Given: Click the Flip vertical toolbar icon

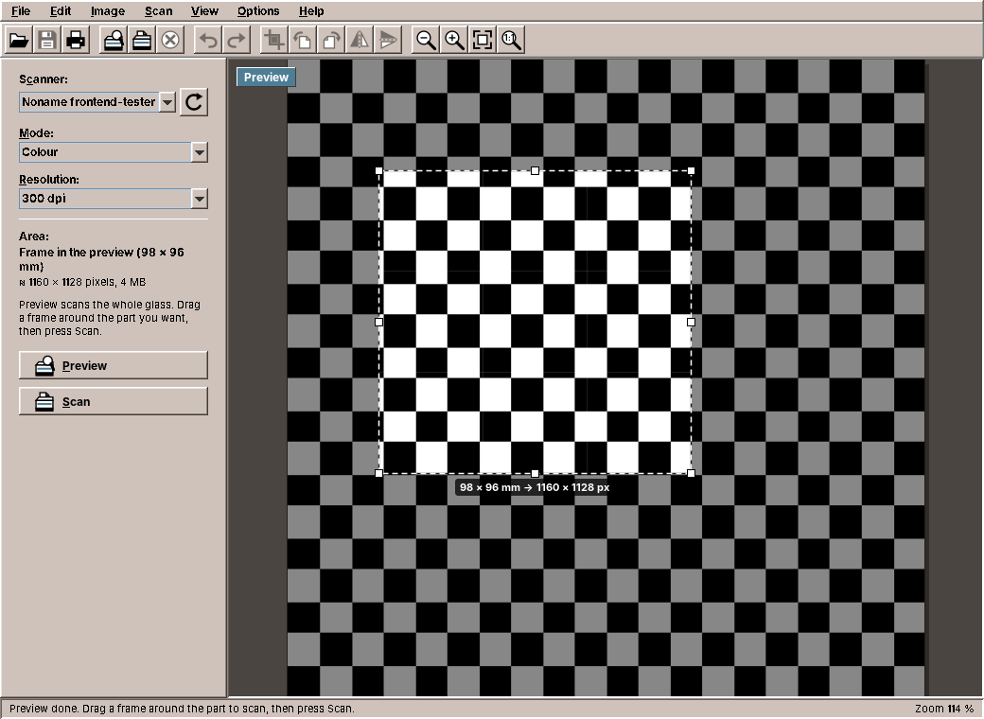Looking at the screenshot, I should click(x=388, y=40).
